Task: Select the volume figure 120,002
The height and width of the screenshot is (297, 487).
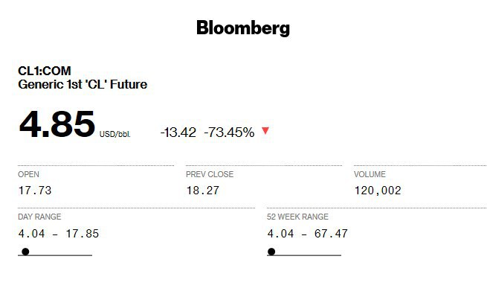Action: [x=378, y=191]
